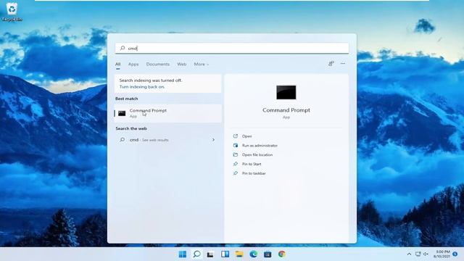Launch File Explorer from the taskbar
Screen dimensions: 464x261
pos(239,254)
